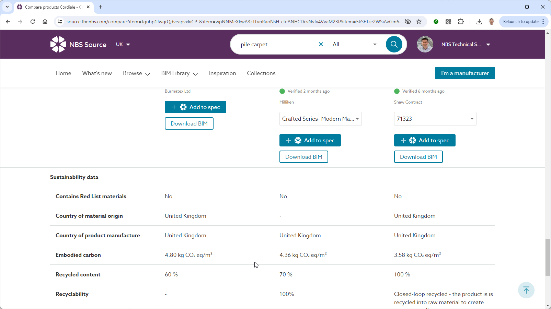
Task: Clear the pile carpet search text
Action: 321,44
